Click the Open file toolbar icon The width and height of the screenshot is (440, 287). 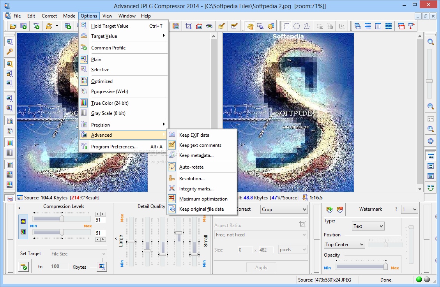(13, 26)
